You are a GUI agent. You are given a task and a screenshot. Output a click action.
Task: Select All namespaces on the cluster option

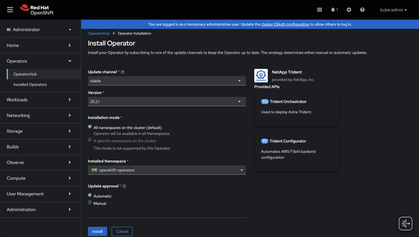(90, 127)
